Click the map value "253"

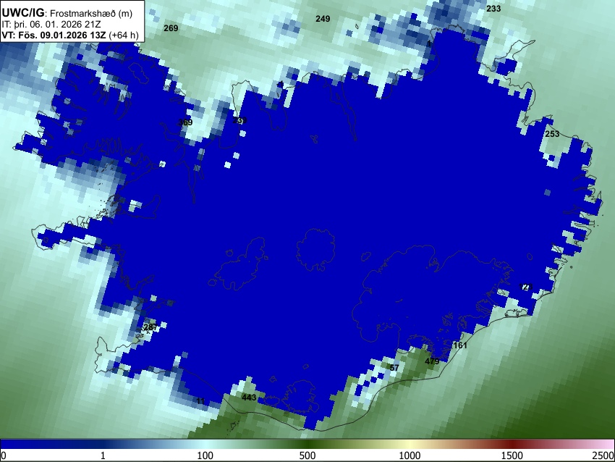point(552,134)
